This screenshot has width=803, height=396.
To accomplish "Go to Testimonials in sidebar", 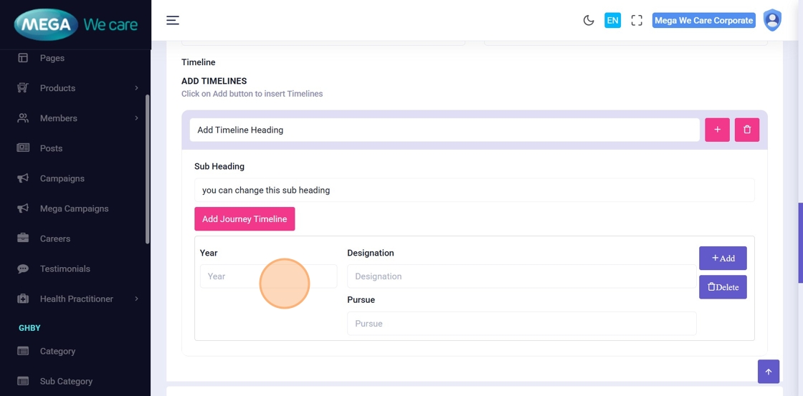I will [x=65, y=269].
